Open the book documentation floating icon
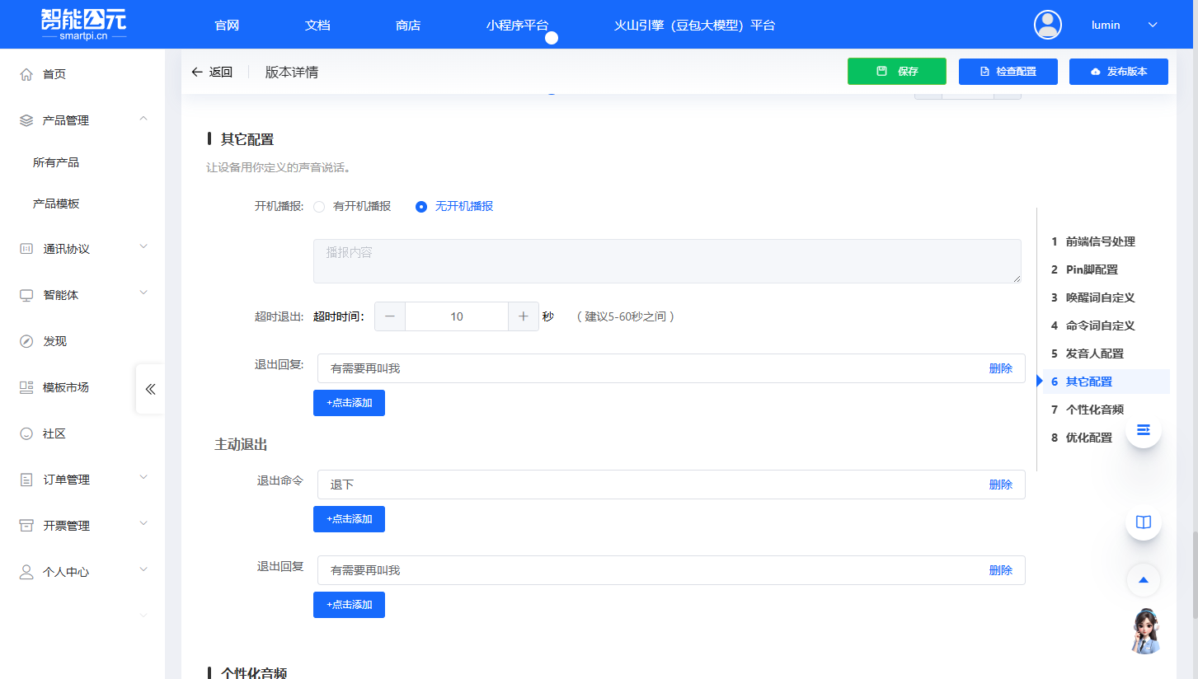 click(1143, 522)
